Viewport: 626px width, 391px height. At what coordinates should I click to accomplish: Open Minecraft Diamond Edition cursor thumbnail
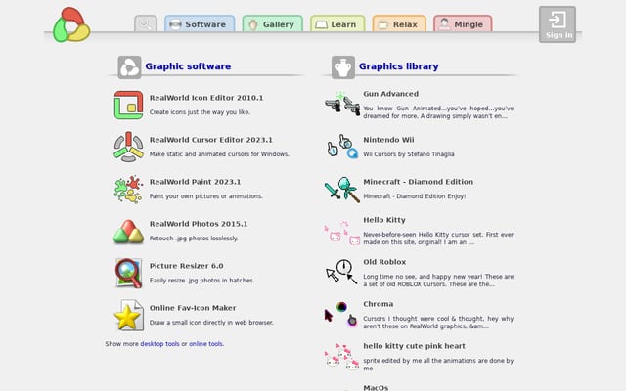click(342, 190)
